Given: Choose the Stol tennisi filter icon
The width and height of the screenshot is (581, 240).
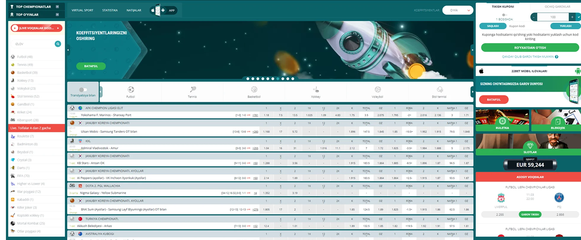Looking at the screenshot, I should (x=440, y=89).
